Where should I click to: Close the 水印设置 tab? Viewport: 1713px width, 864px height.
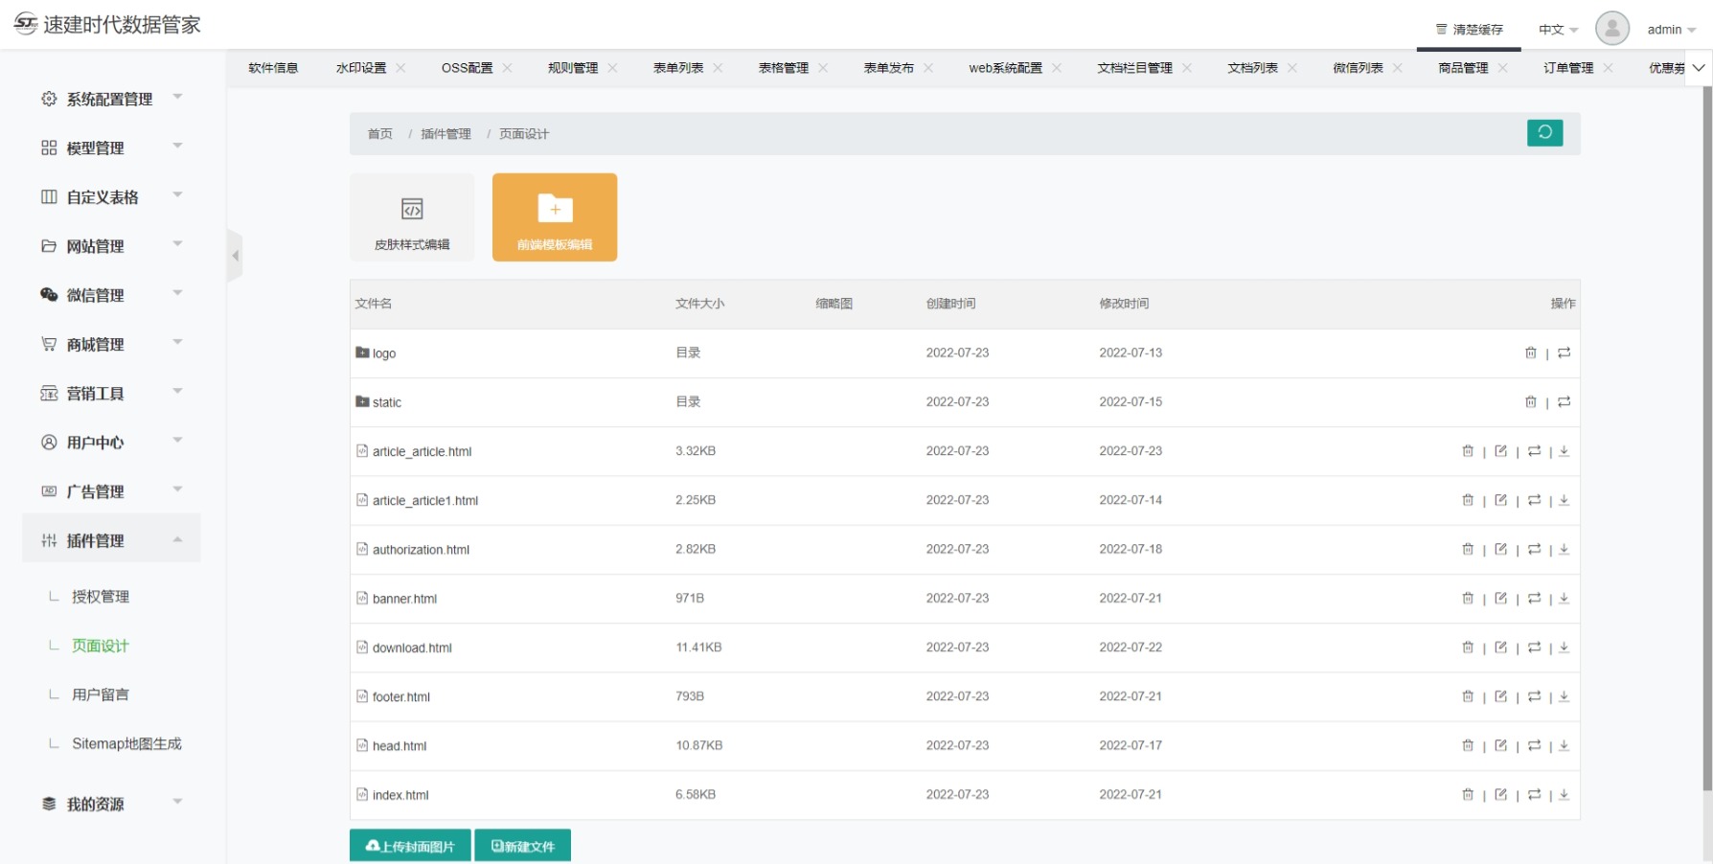click(400, 68)
